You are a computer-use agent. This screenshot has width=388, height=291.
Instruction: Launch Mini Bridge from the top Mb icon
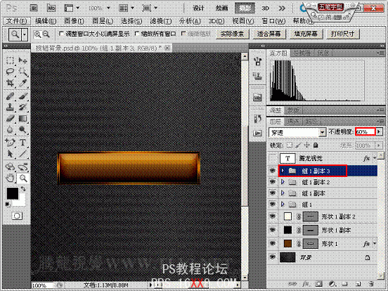[51, 8]
